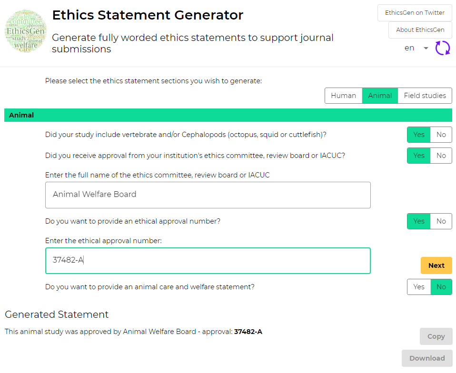
Task: Click the yellow Next button
Action: [x=436, y=265]
